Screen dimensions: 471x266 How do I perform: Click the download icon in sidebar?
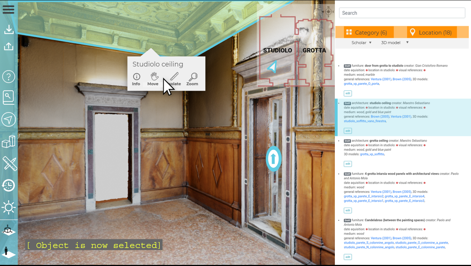tap(8, 29)
